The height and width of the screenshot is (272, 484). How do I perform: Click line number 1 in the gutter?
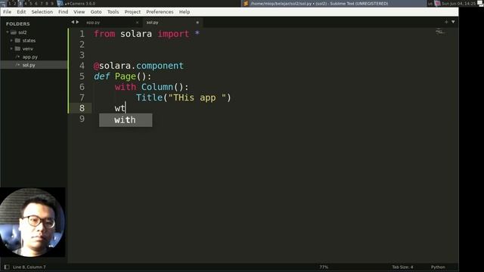pos(82,34)
